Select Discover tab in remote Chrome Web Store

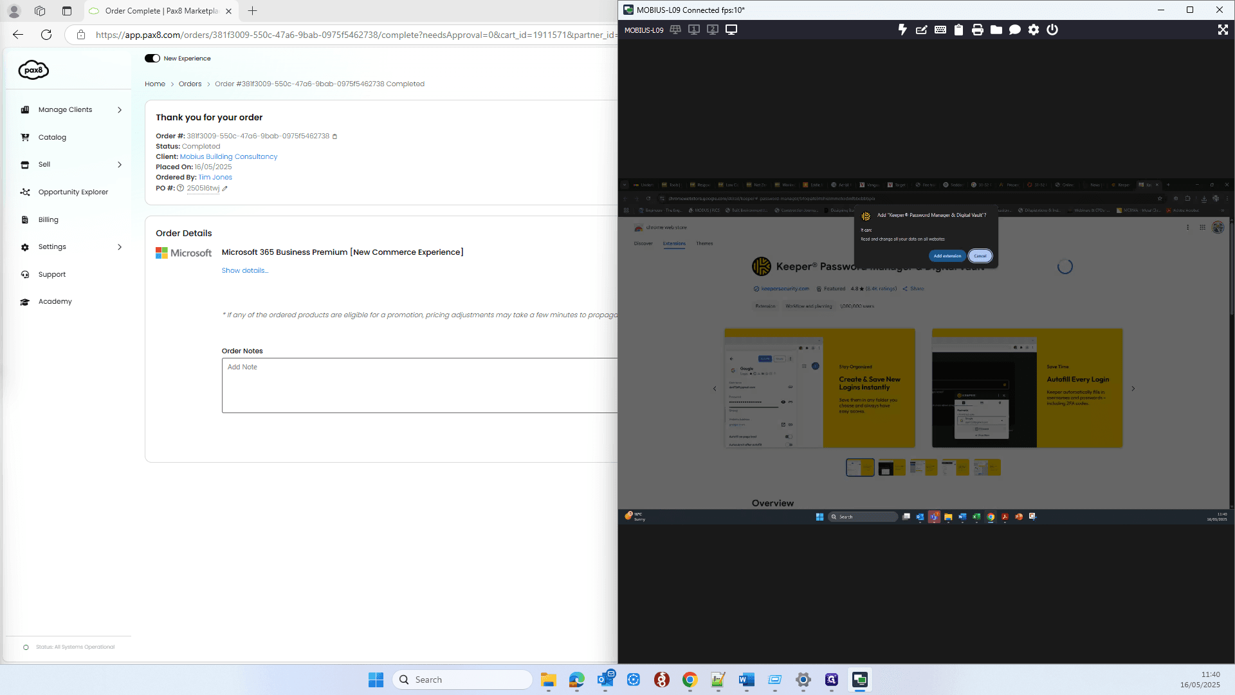(643, 244)
